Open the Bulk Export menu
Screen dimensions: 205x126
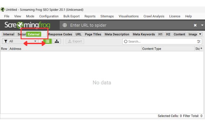[x=71, y=16]
